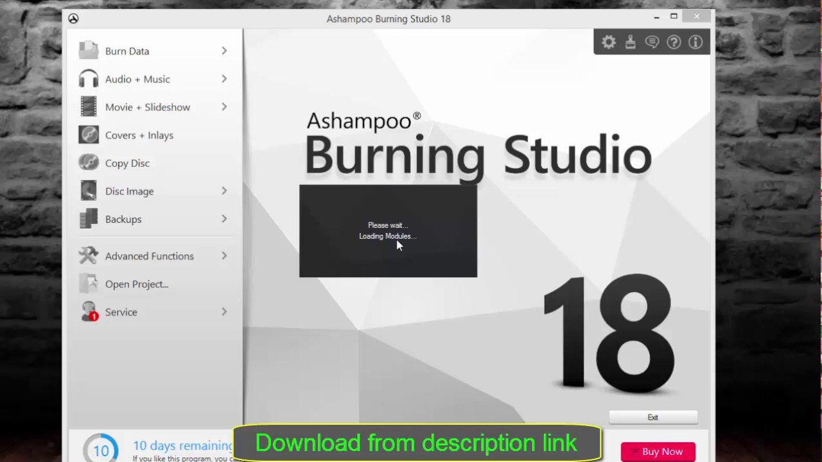Click the Covers + Inlays disc icon
This screenshot has height=462, width=822.
point(89,135)
